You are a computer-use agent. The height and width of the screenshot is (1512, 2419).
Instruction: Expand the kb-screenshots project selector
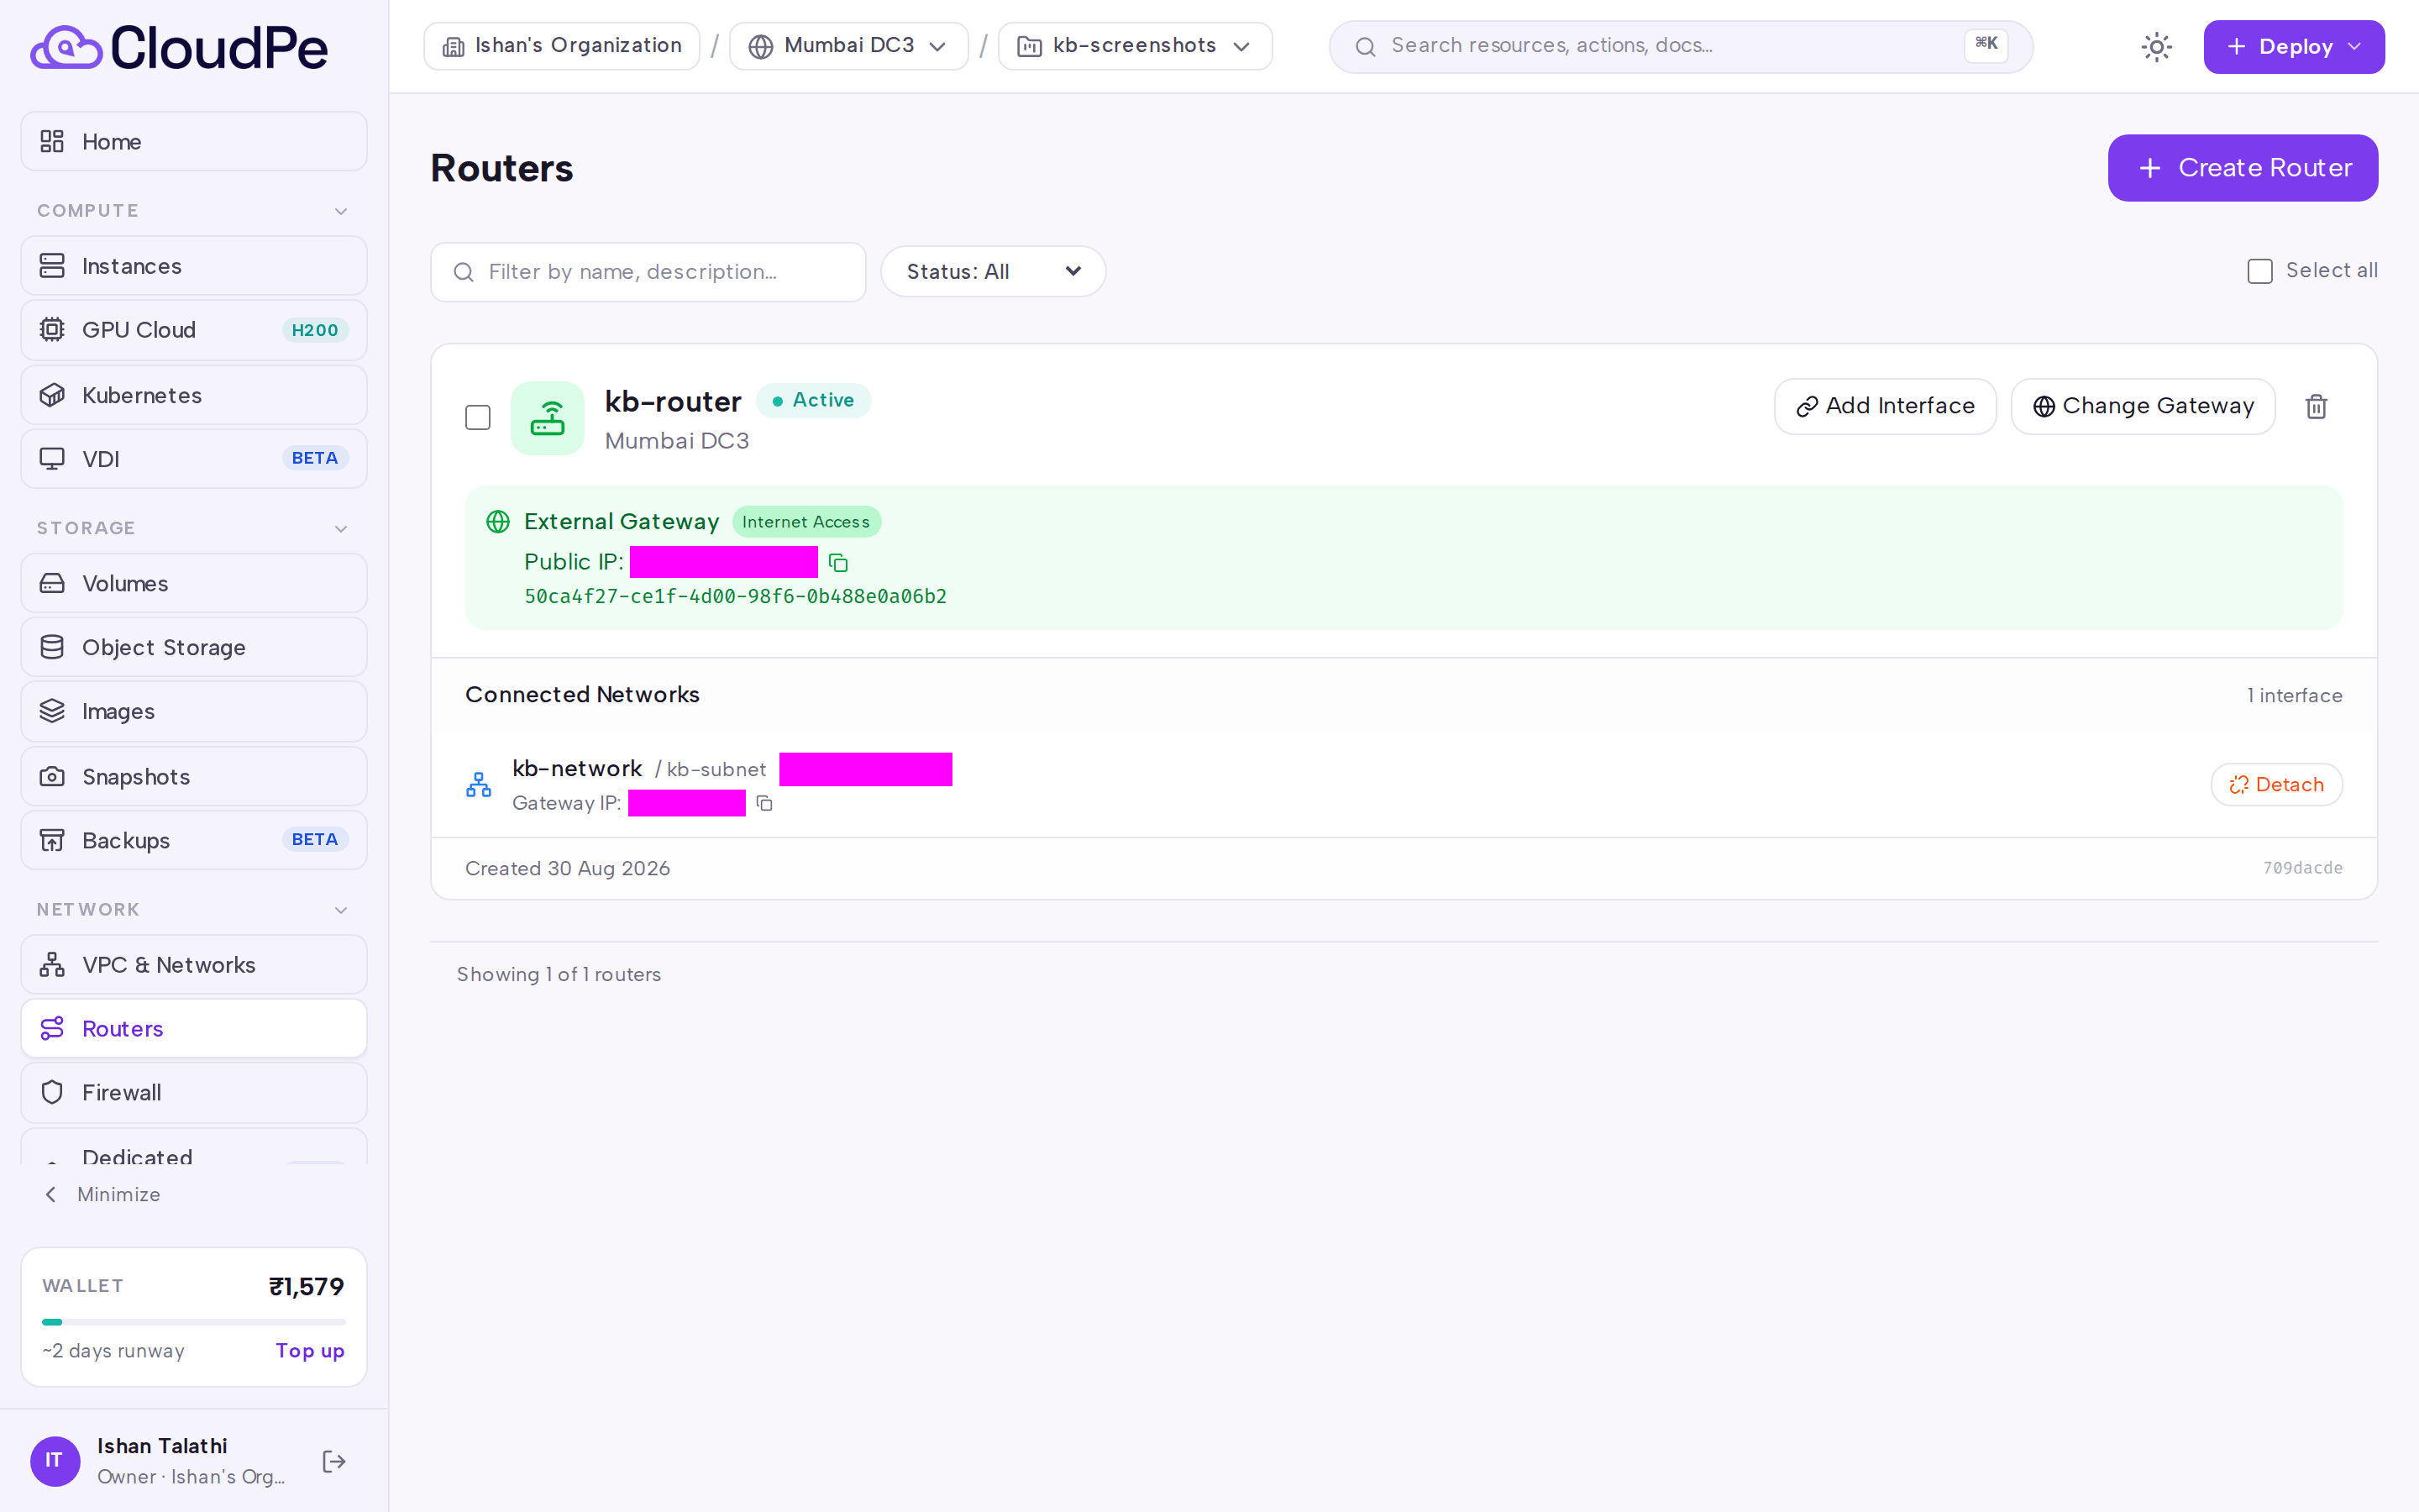pyautogui.click(x=1135, y=46)
